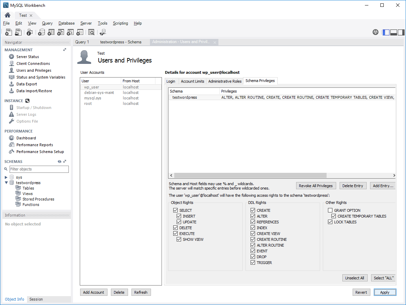406x305 pixels.
Task: Open the Server menu
Action: coord(86,23)
